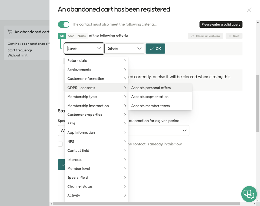Close the abandoned cart dialog
This screenshot has height=206, width=260.
[249, 10]
